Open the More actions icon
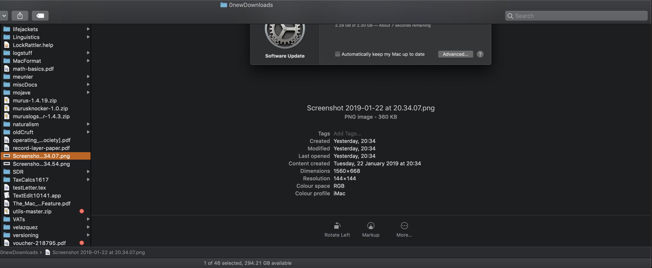652x268 pixels. [x=404, y=226]
